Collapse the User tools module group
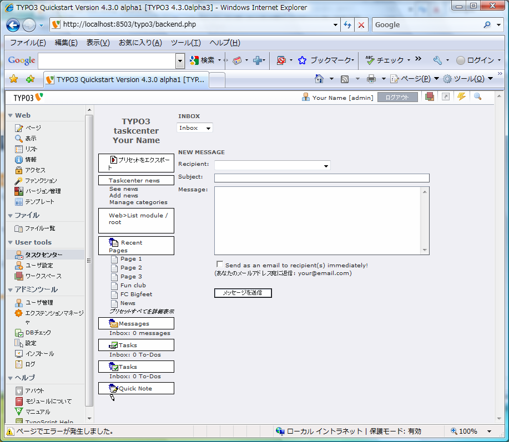This screenshot has width=509, height=442. pos(11,242)
